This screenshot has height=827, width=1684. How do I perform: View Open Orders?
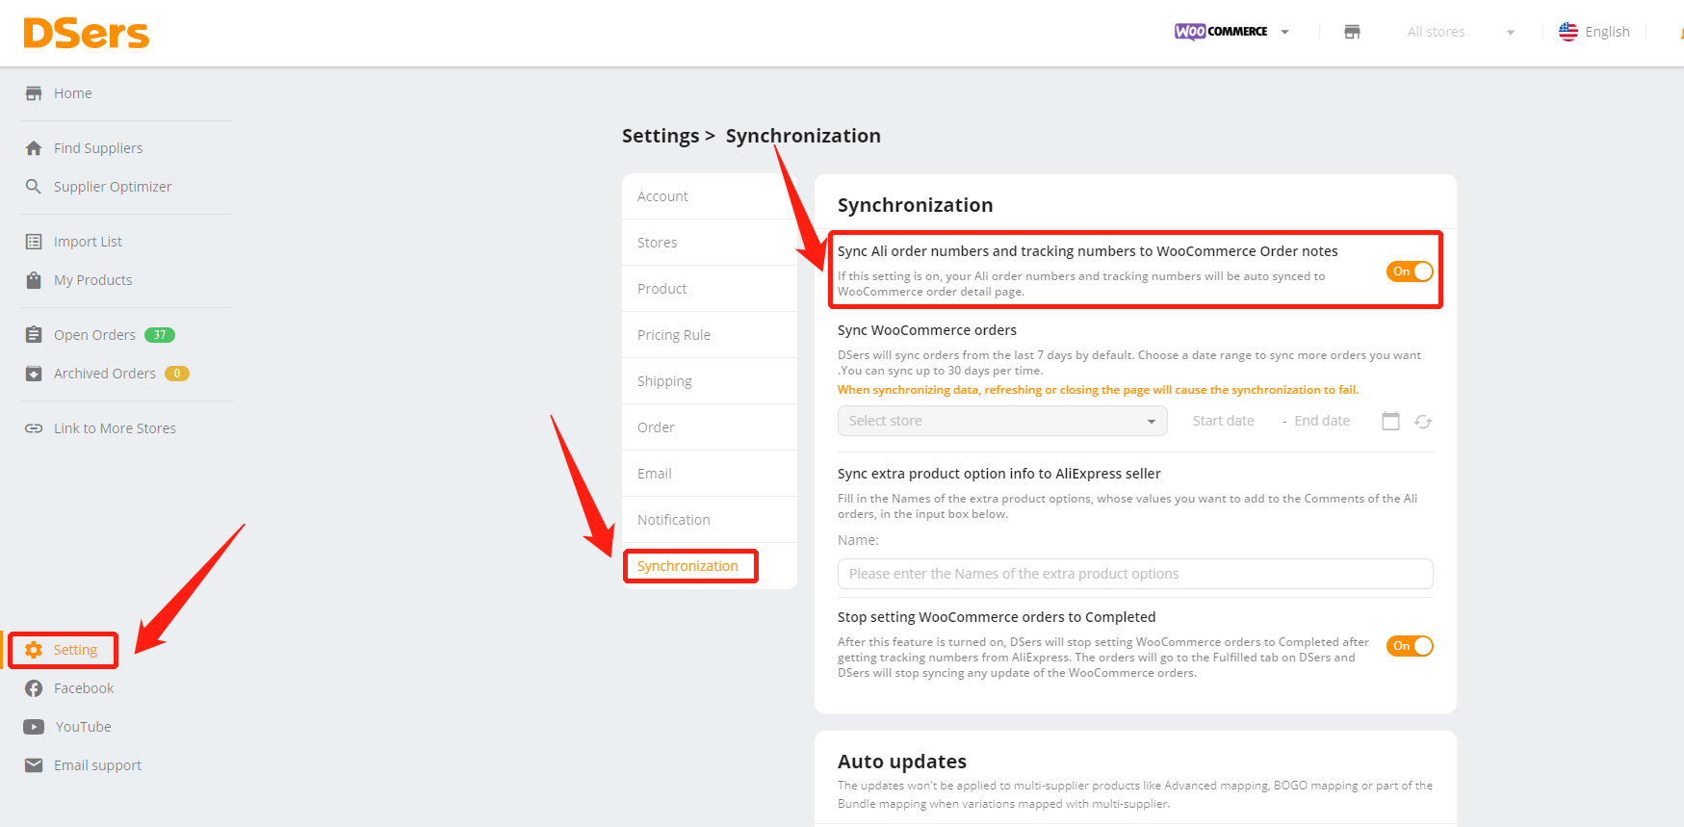[94, 335]
